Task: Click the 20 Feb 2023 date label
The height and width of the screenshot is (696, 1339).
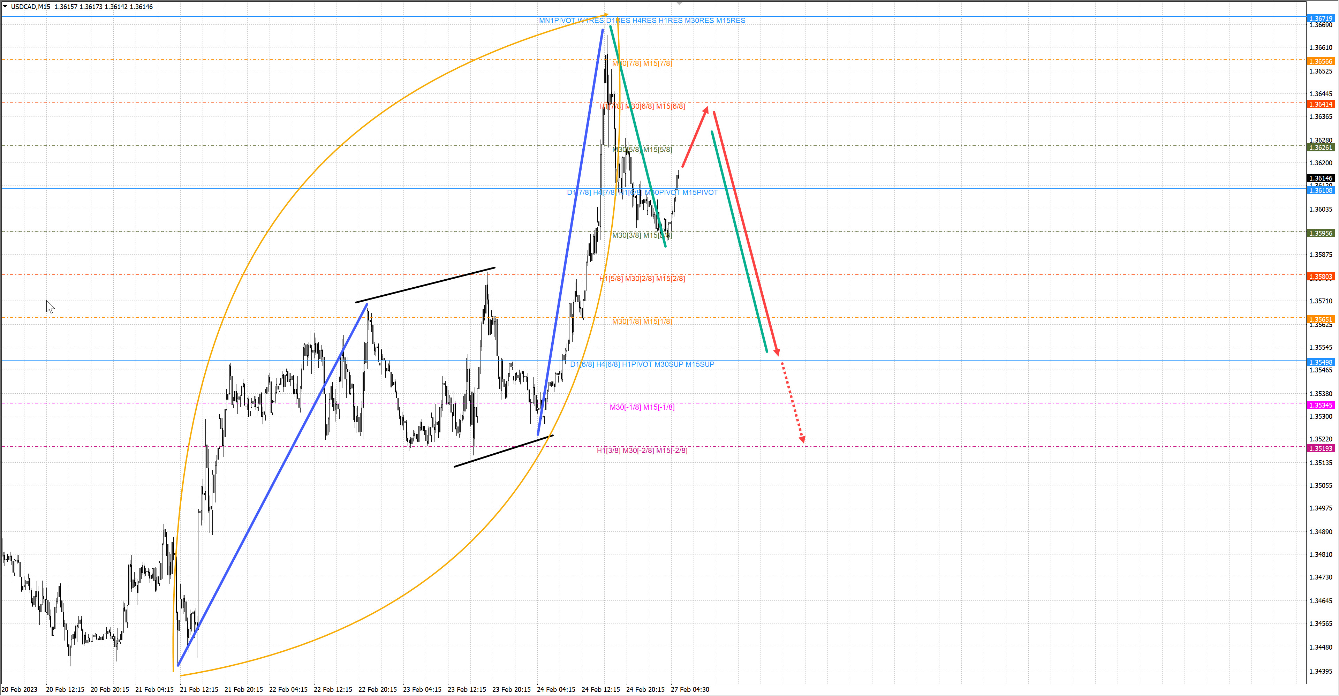Action: tap(19, 690)
